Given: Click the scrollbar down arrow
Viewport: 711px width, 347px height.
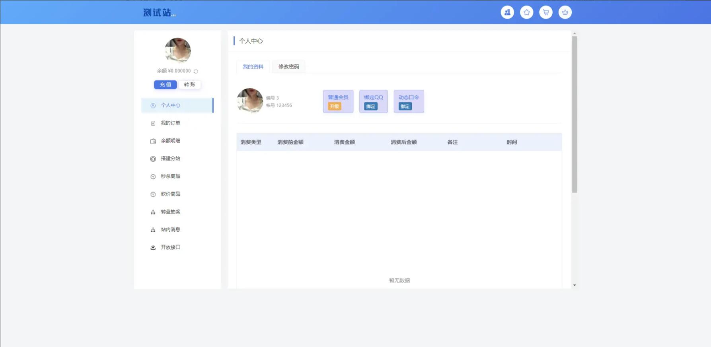Looking at the screenshot, I should (575, 285).
